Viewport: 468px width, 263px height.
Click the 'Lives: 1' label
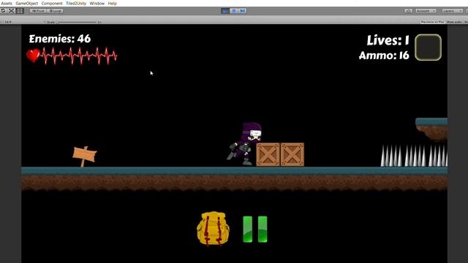point(388,40)
